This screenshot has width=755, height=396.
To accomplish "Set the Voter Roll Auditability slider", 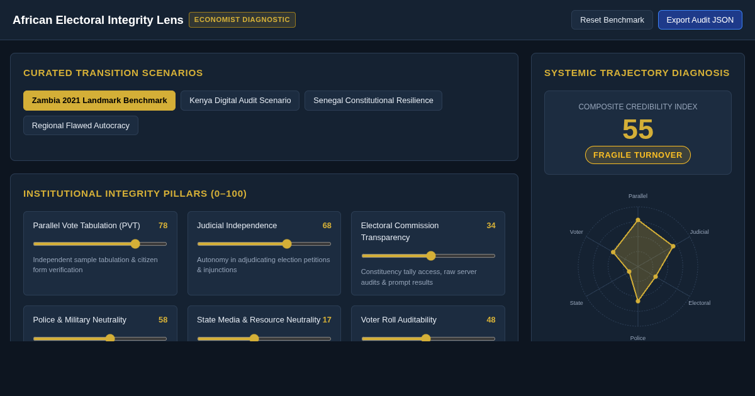I will tap(428, 339).
